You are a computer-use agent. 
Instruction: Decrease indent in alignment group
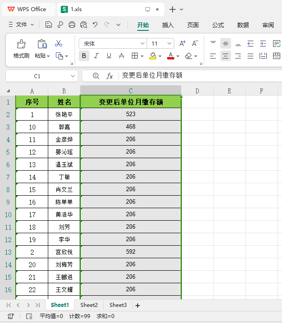(250, 44)
